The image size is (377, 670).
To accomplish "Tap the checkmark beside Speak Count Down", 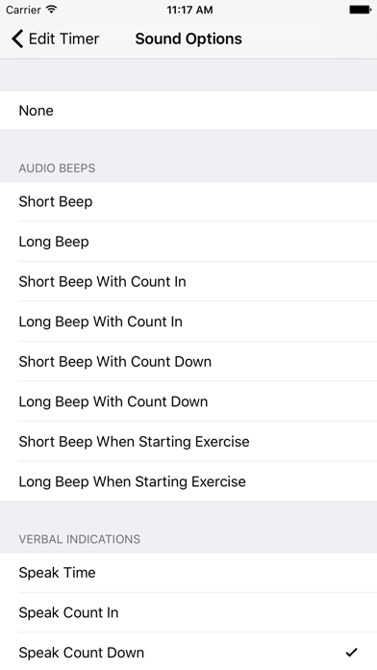I will [x=351, y=652].
